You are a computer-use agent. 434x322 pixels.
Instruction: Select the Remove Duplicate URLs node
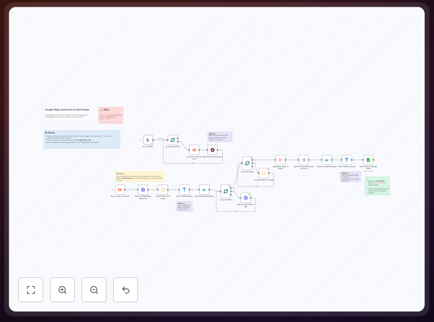click(x=204, y=190)
